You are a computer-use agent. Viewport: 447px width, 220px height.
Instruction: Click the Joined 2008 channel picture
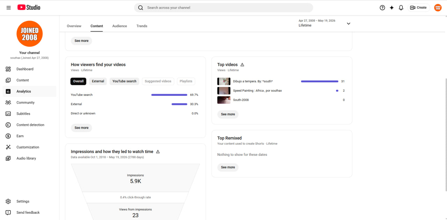[x=29, y=34]
